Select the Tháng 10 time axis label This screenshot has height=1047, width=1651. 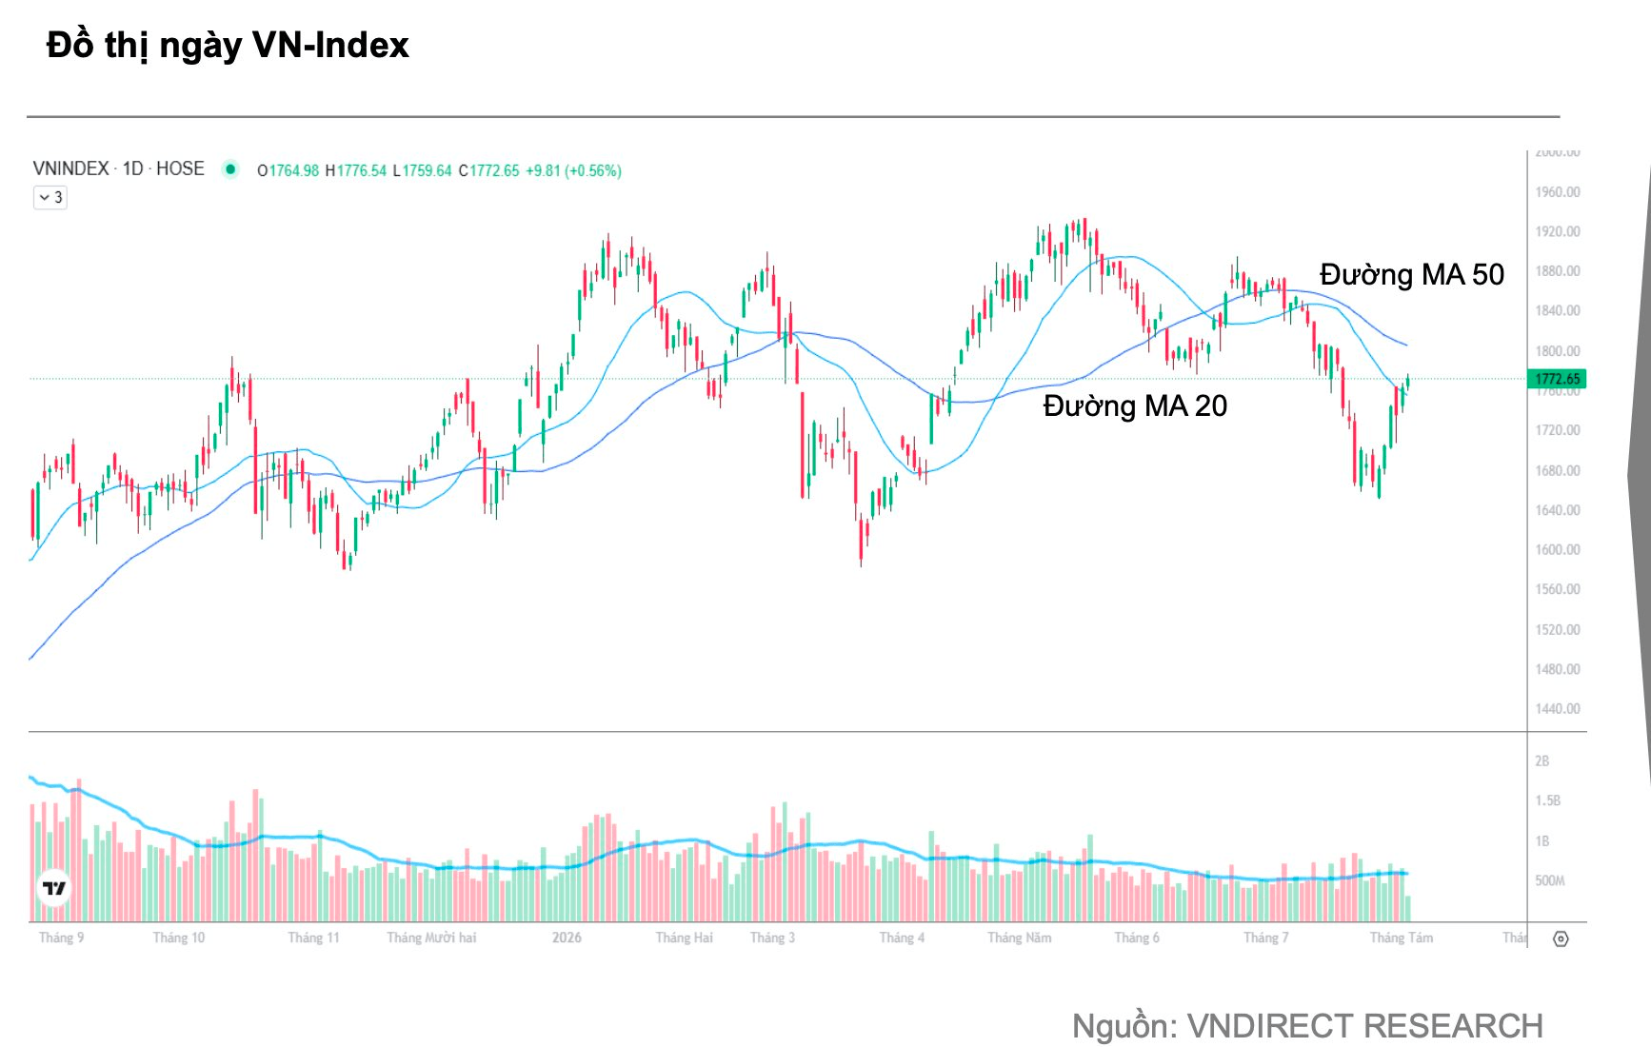click(x=179, y=938)
